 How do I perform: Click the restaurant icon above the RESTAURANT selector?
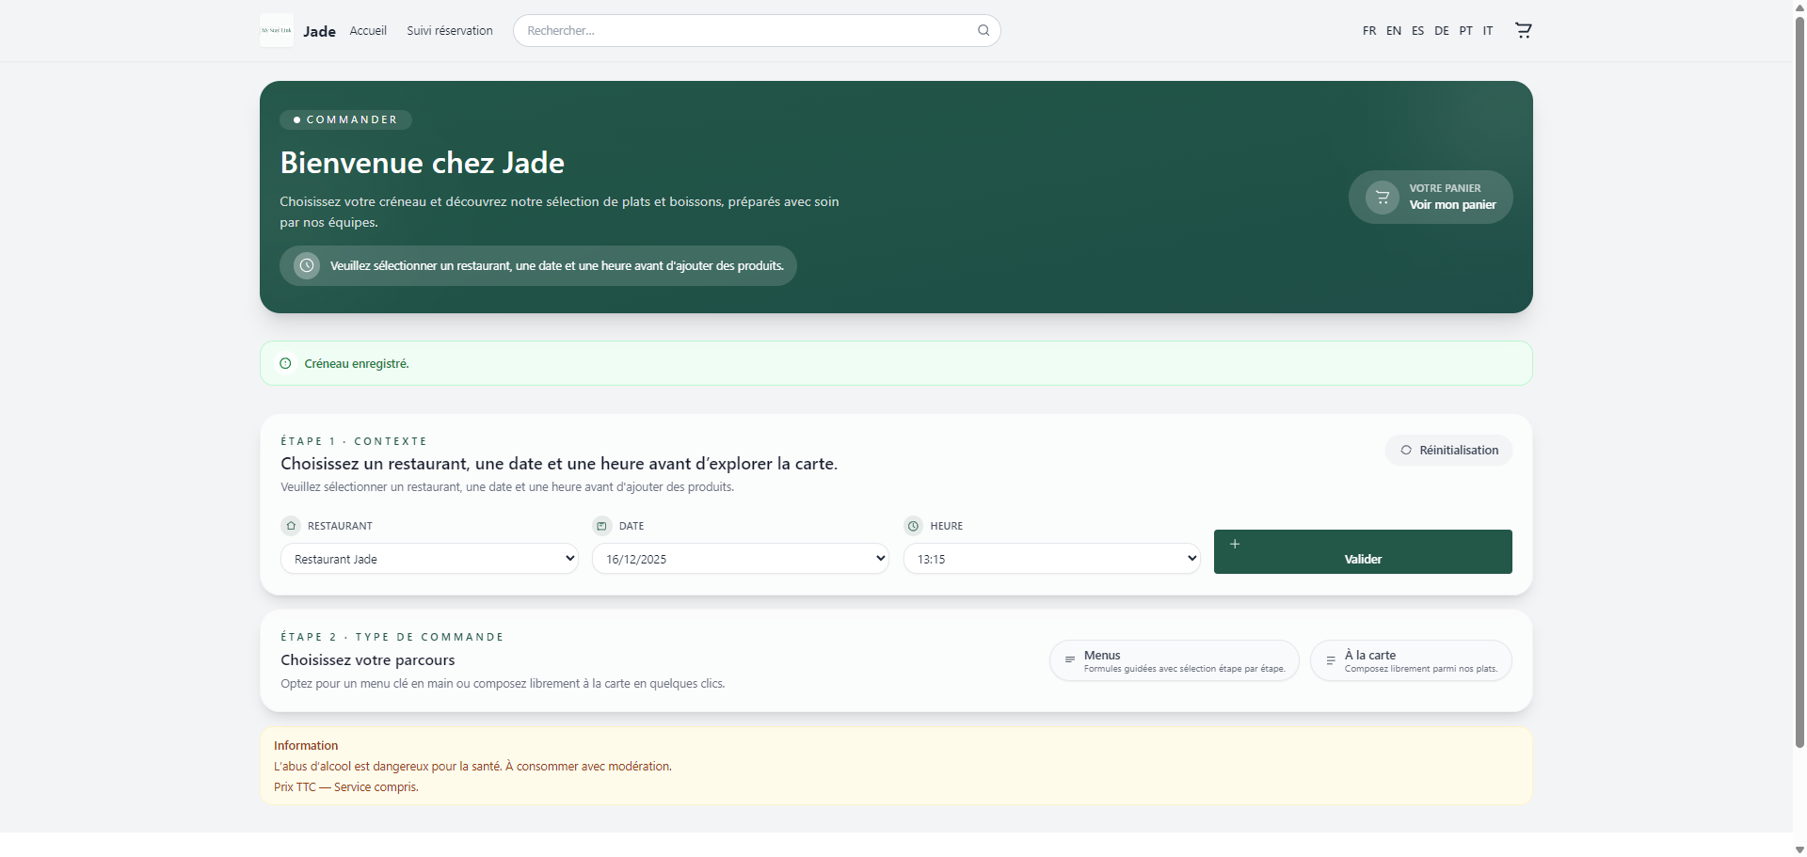(290, 526)
